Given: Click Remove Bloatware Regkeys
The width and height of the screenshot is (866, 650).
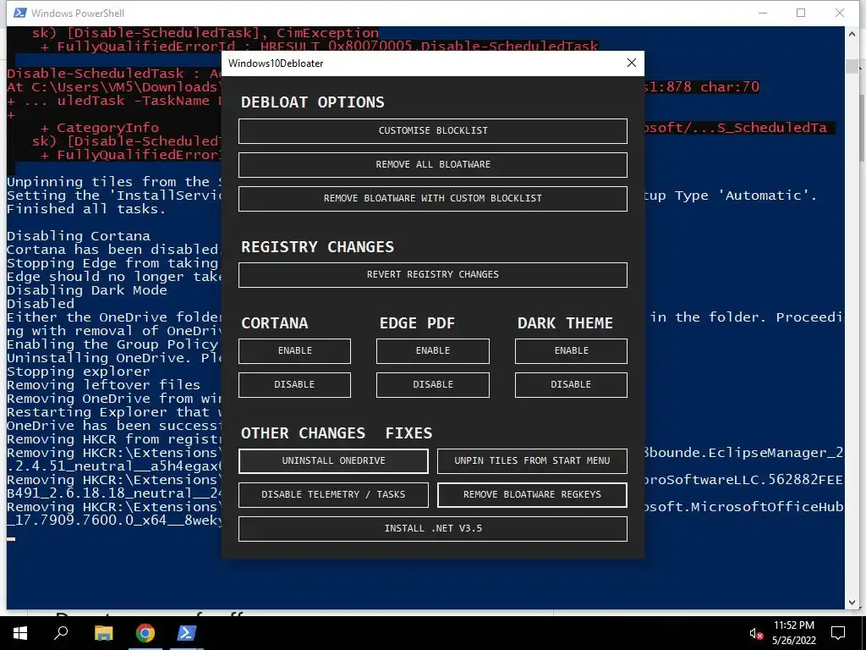Looking at the screenshot, I should click(x=532, y=494).
